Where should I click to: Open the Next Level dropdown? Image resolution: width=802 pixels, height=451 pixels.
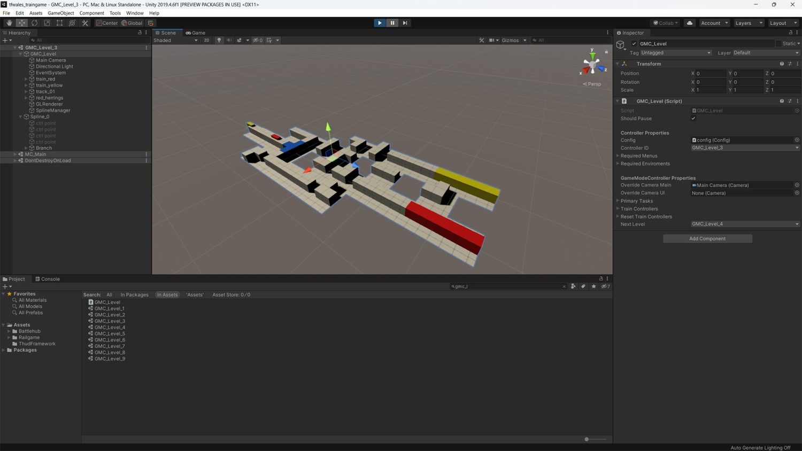pos(745,224)
